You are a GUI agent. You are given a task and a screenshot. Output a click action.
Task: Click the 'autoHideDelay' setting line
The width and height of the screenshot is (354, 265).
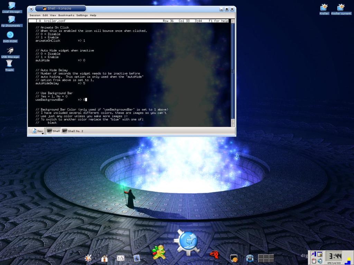(60, 83)
